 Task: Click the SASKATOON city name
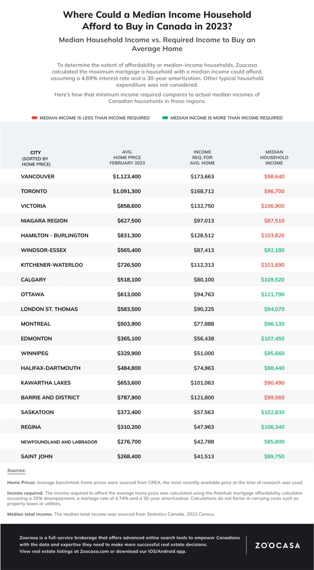tap(37, 412)
